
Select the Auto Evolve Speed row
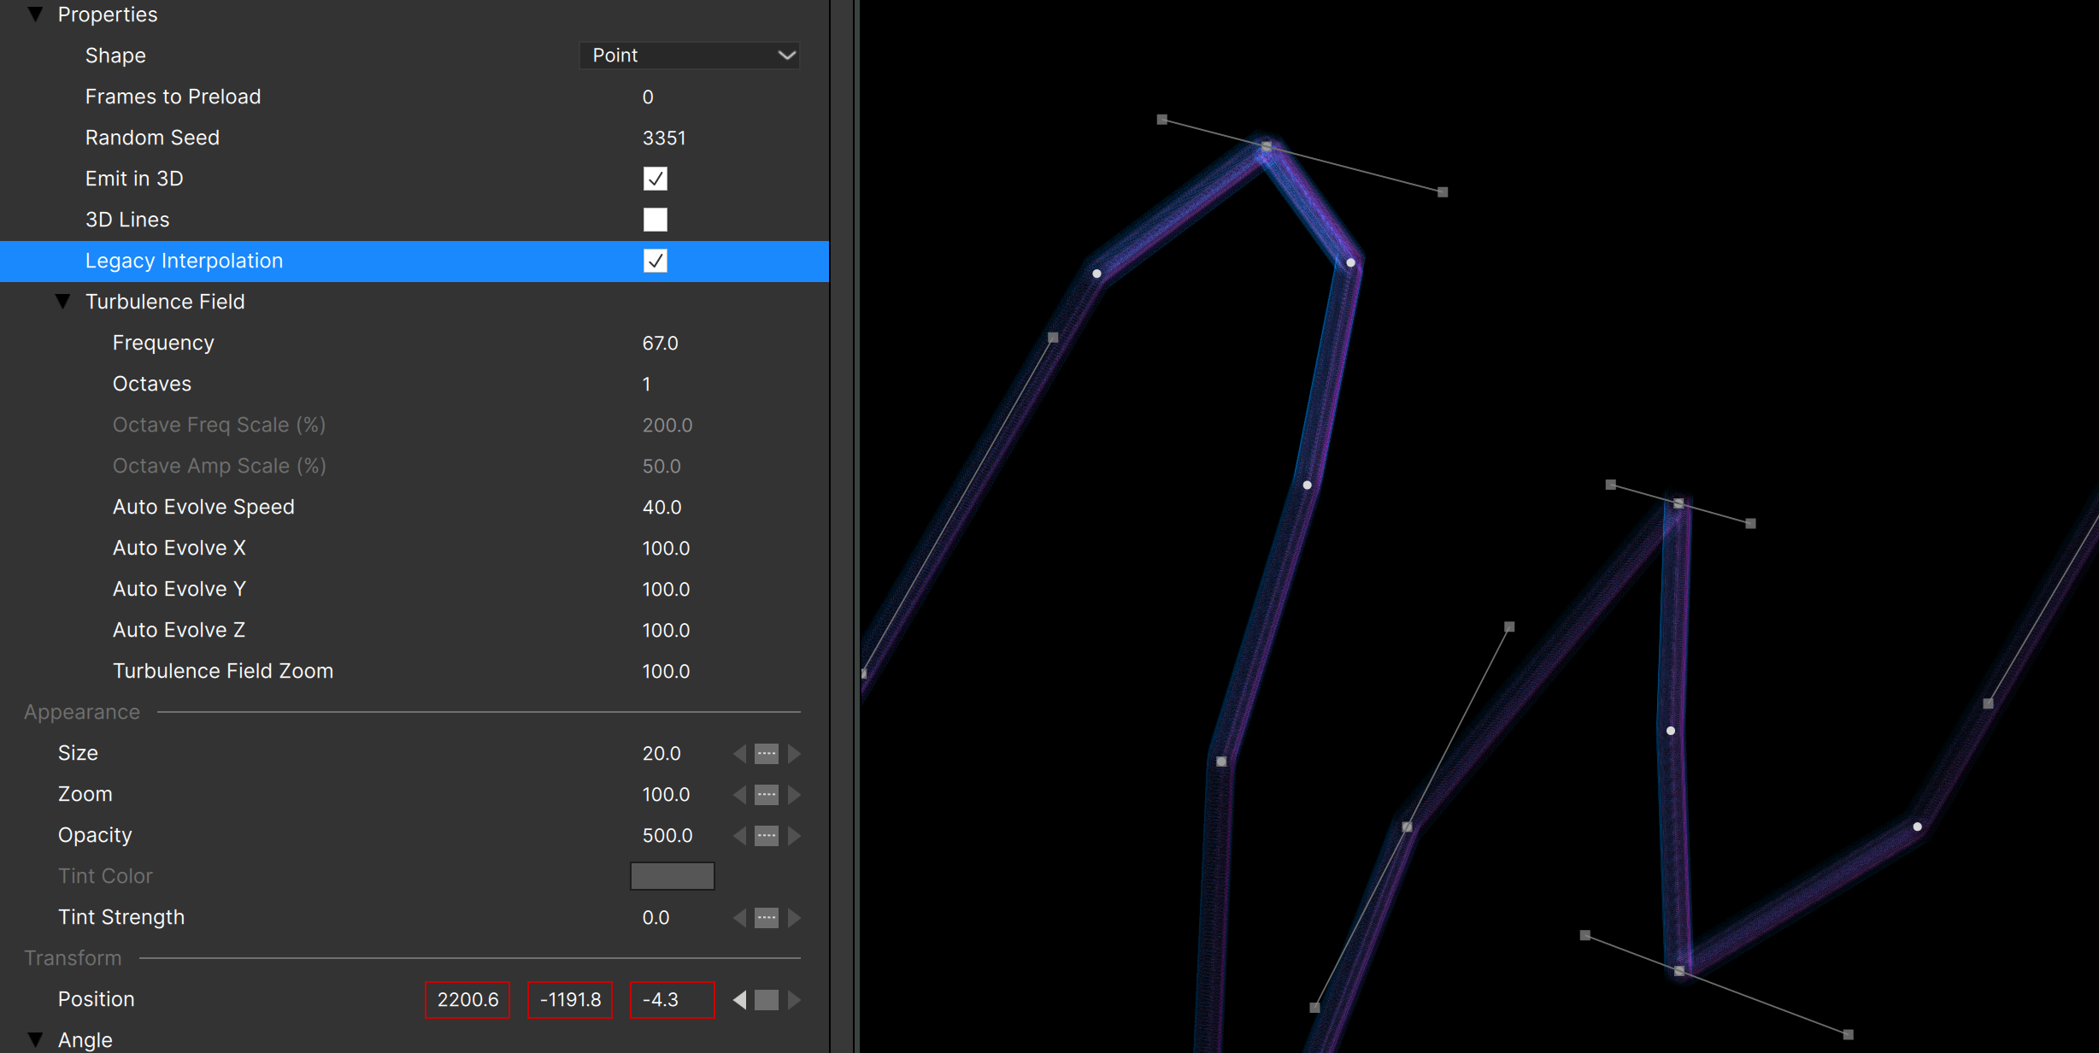203,507
